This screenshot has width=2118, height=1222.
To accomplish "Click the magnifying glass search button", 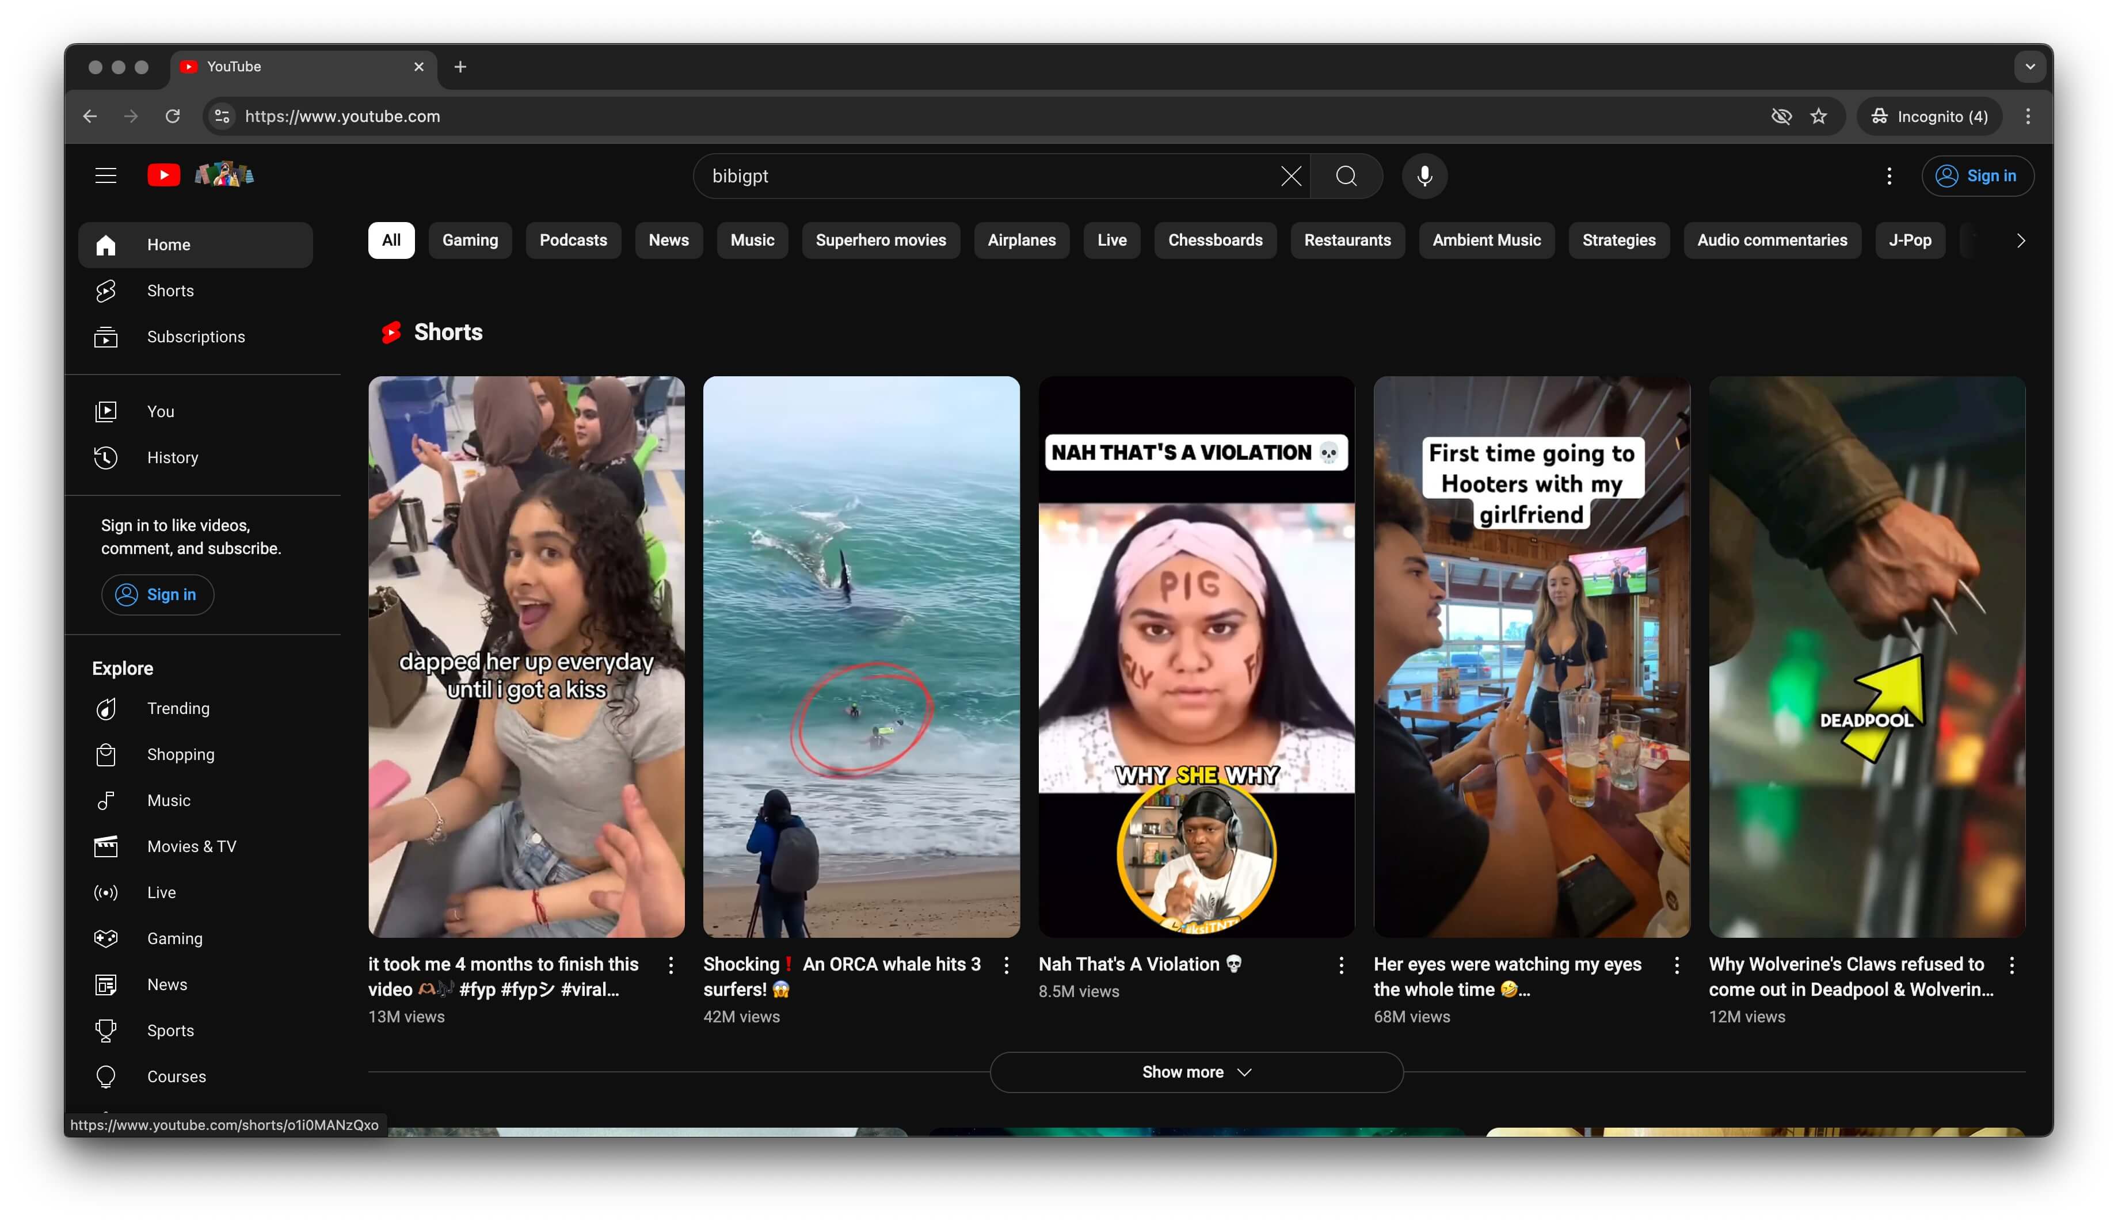I will pyautogui.click(x=1346, y=175).
